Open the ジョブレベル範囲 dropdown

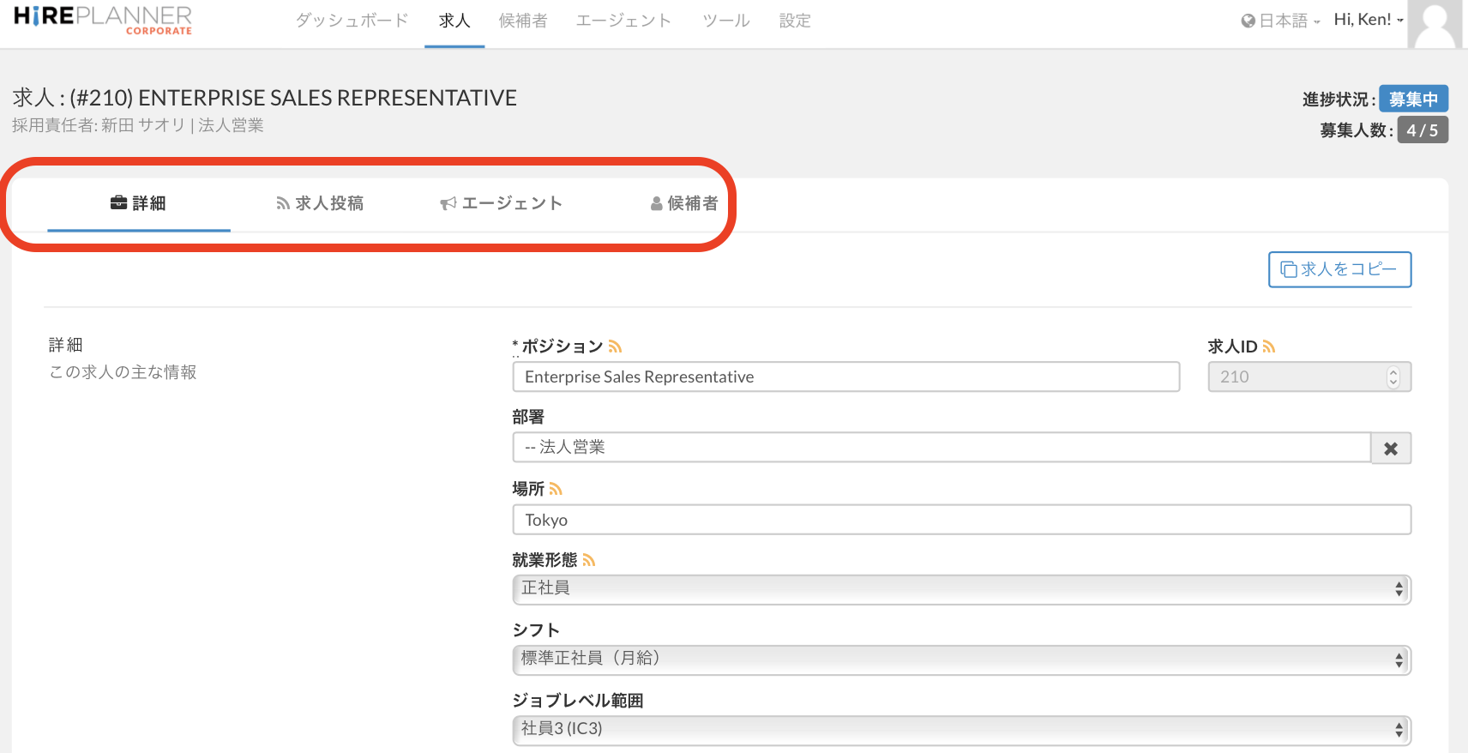960,730
